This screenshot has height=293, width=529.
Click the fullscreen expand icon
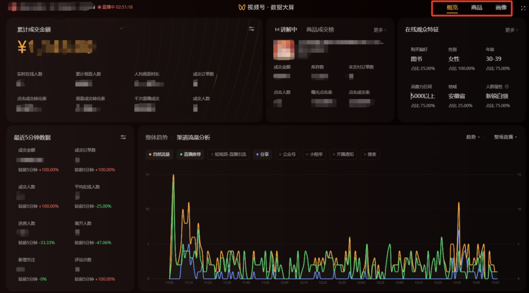pos(523,8)
